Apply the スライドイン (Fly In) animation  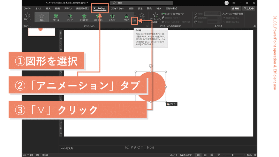click(x=84, y=17)
